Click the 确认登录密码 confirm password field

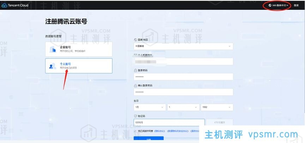[x=183, y=92]
